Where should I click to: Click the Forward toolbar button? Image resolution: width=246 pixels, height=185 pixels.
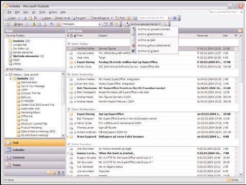(79, 18)
